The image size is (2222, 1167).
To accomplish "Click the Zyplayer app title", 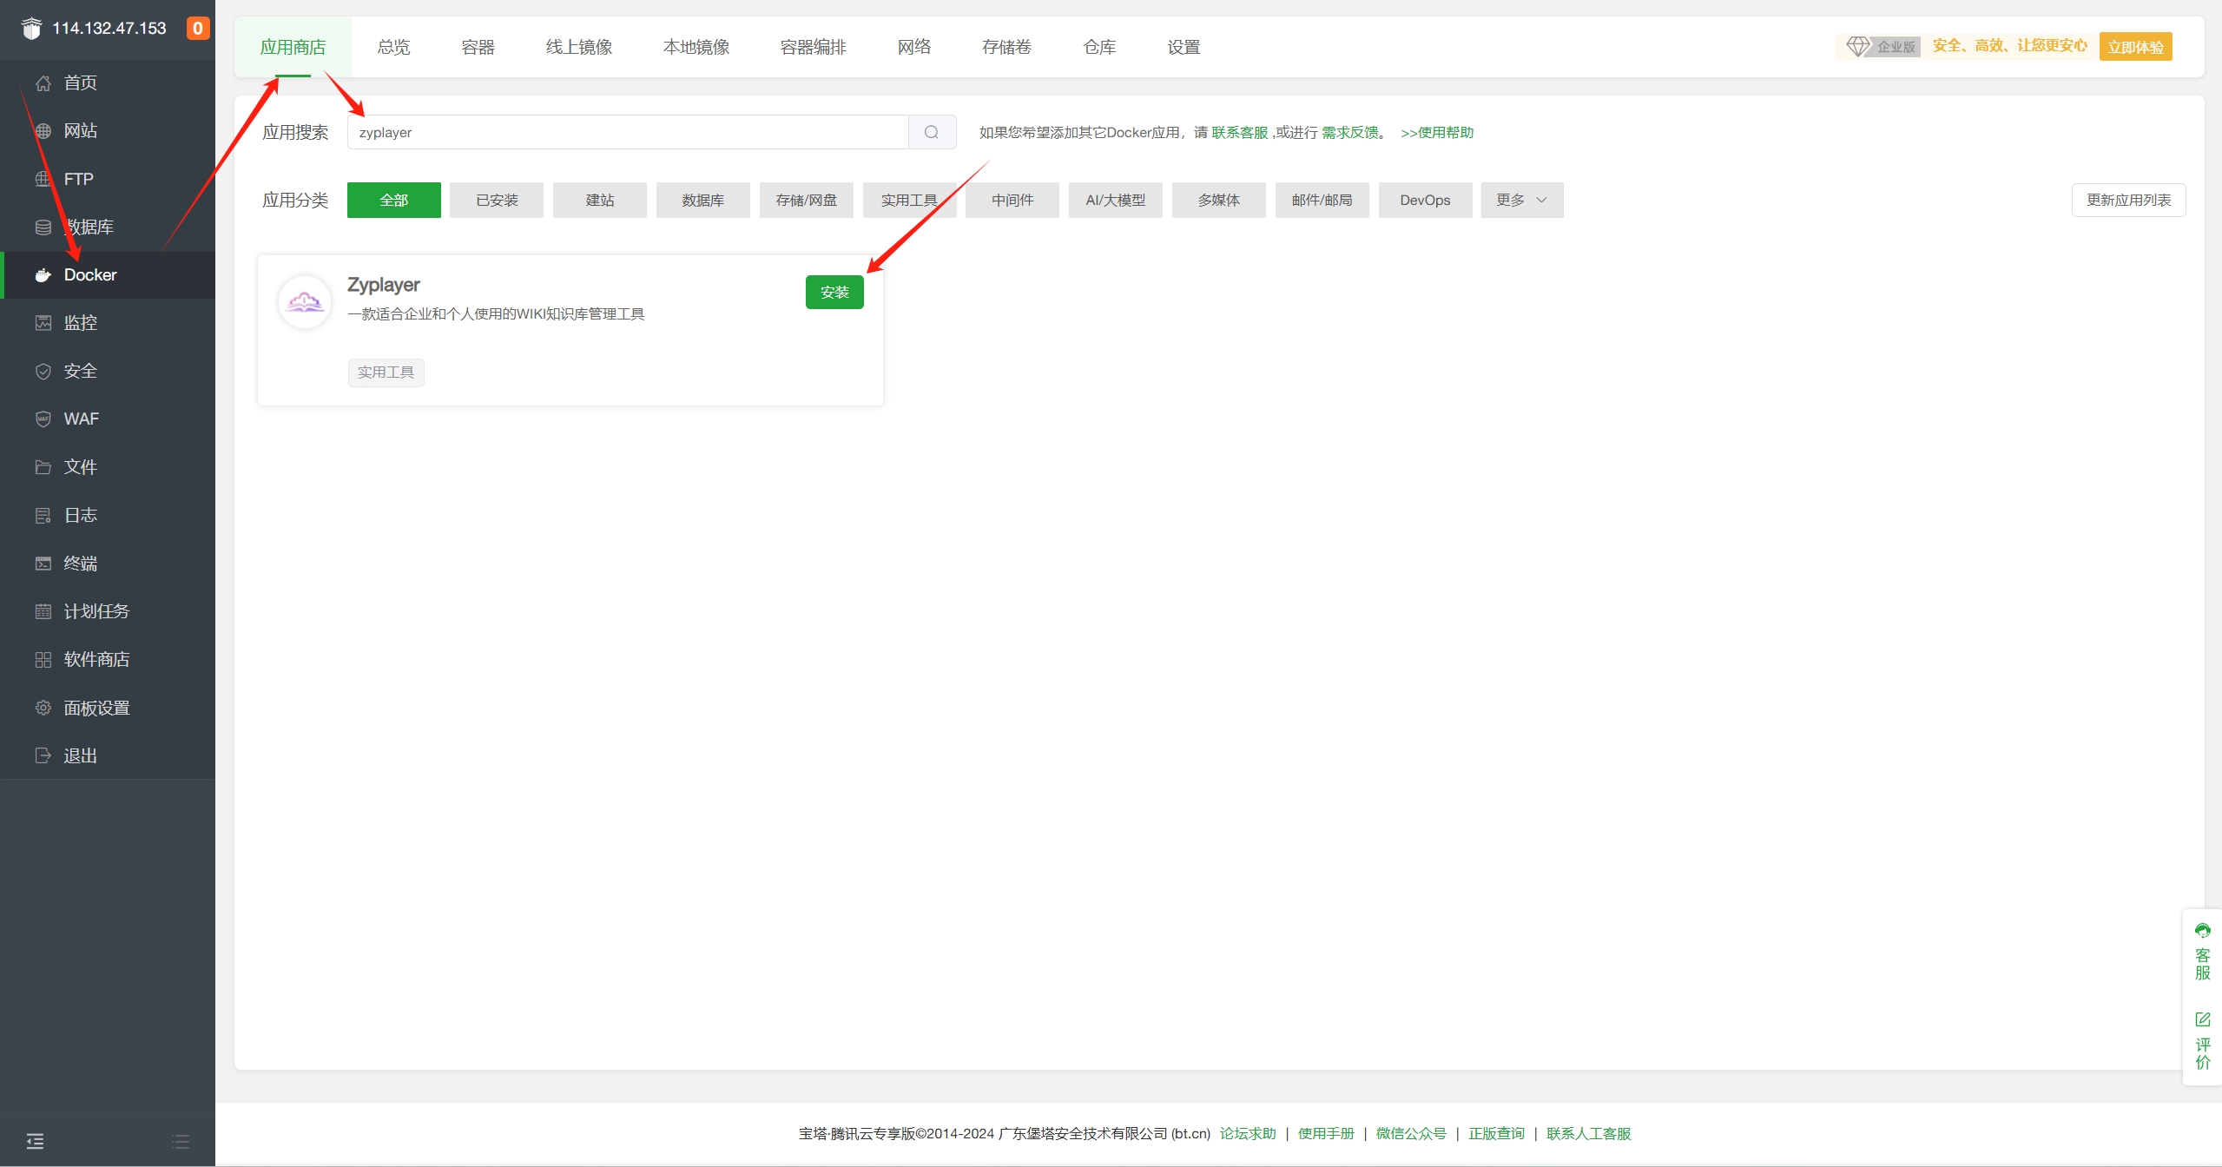I will click(x=383, y=285).
